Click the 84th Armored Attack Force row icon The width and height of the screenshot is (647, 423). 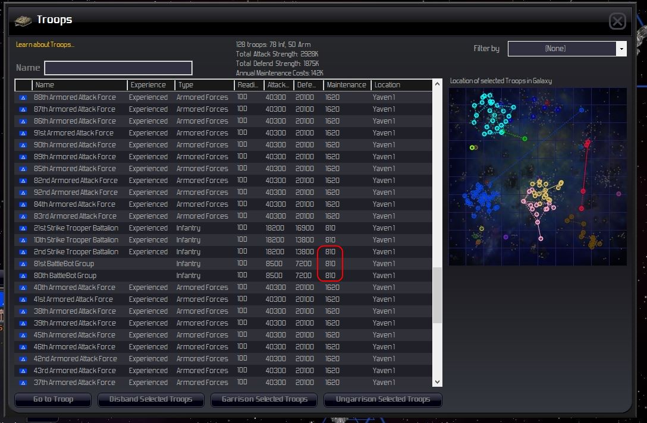[x=23, y=204]
